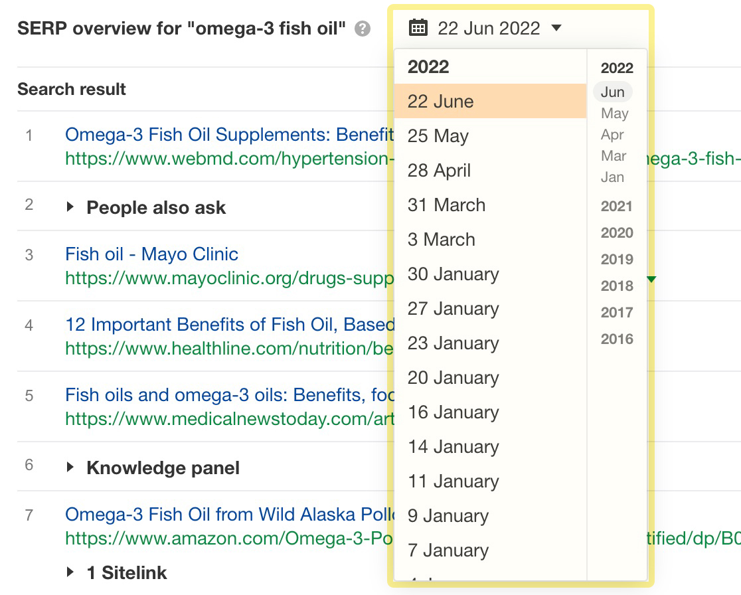Select the highlighted 22 June snapshot

click(x=441, y=101)
